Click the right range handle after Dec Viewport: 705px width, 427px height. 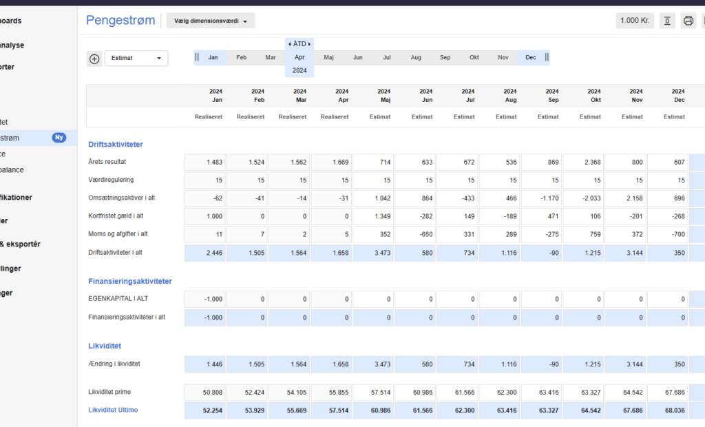(547, 57)
